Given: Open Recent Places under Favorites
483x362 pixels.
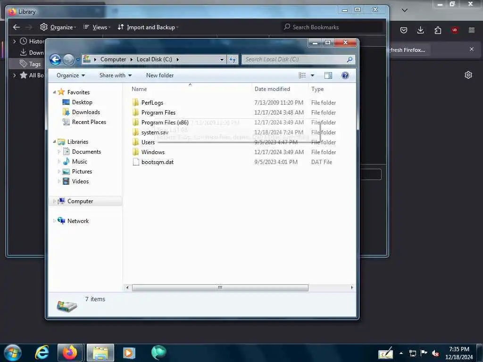Looking at the screenshot, I should point(89,122).
